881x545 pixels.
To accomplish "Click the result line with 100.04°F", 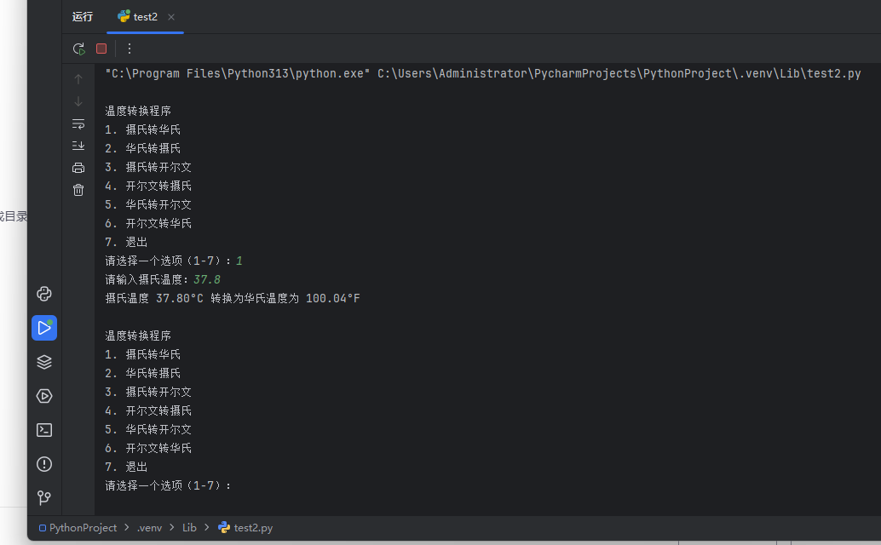I will coord(232,298).
